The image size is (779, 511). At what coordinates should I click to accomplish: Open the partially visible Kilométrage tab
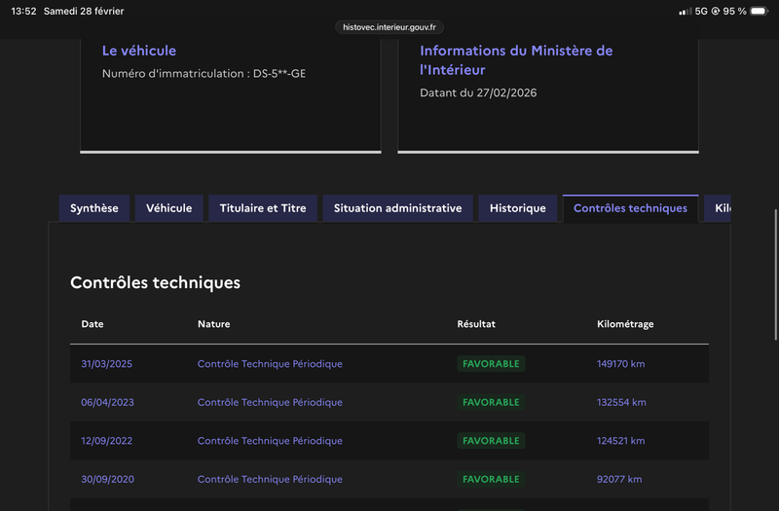[722, 208]
